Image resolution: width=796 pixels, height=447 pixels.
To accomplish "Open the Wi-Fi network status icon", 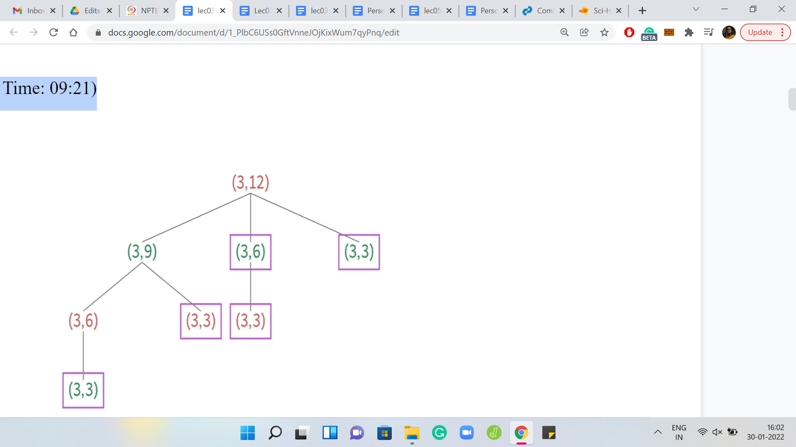I will click(702, 432).
